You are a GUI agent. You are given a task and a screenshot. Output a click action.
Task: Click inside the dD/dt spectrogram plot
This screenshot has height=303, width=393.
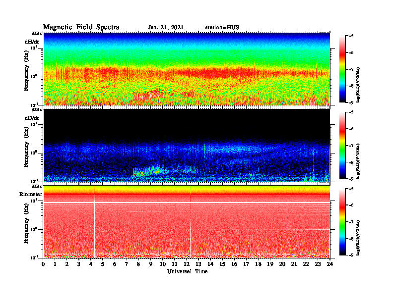point(187,145)
